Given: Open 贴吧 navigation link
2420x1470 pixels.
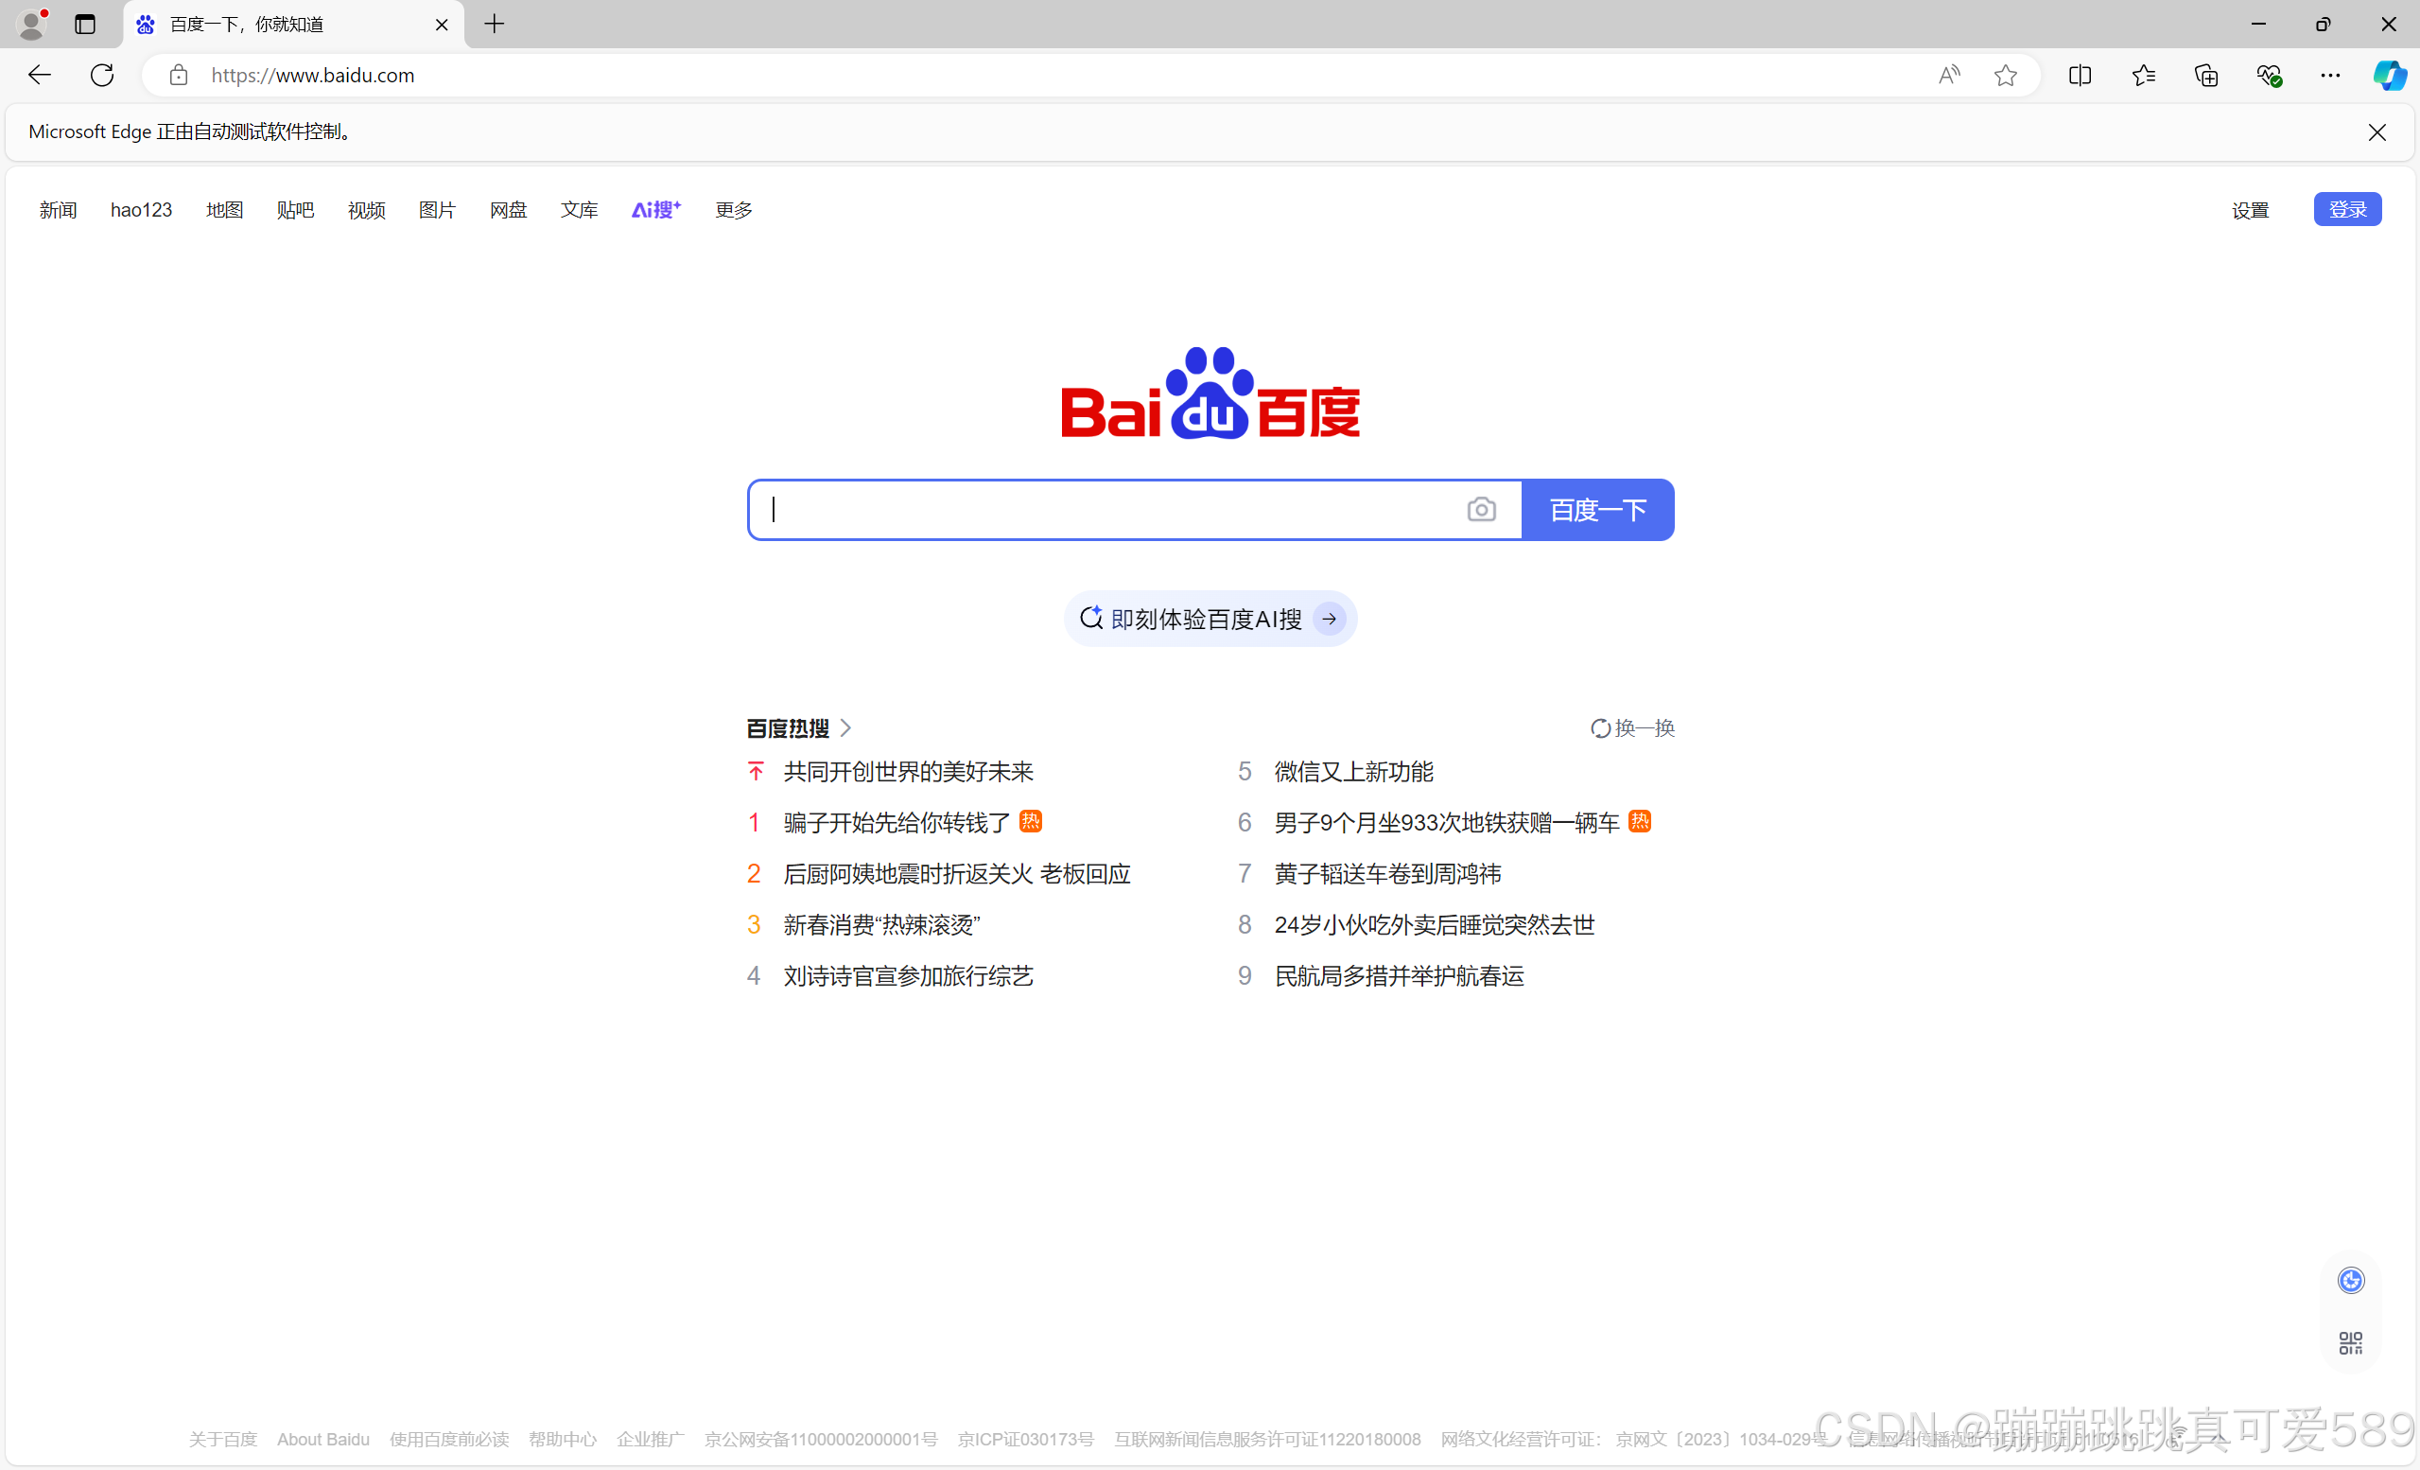Looking at the screenshot, I should point(295,209).
